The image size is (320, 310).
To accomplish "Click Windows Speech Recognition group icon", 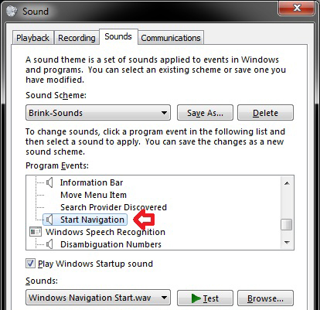I will pos(36,232).
